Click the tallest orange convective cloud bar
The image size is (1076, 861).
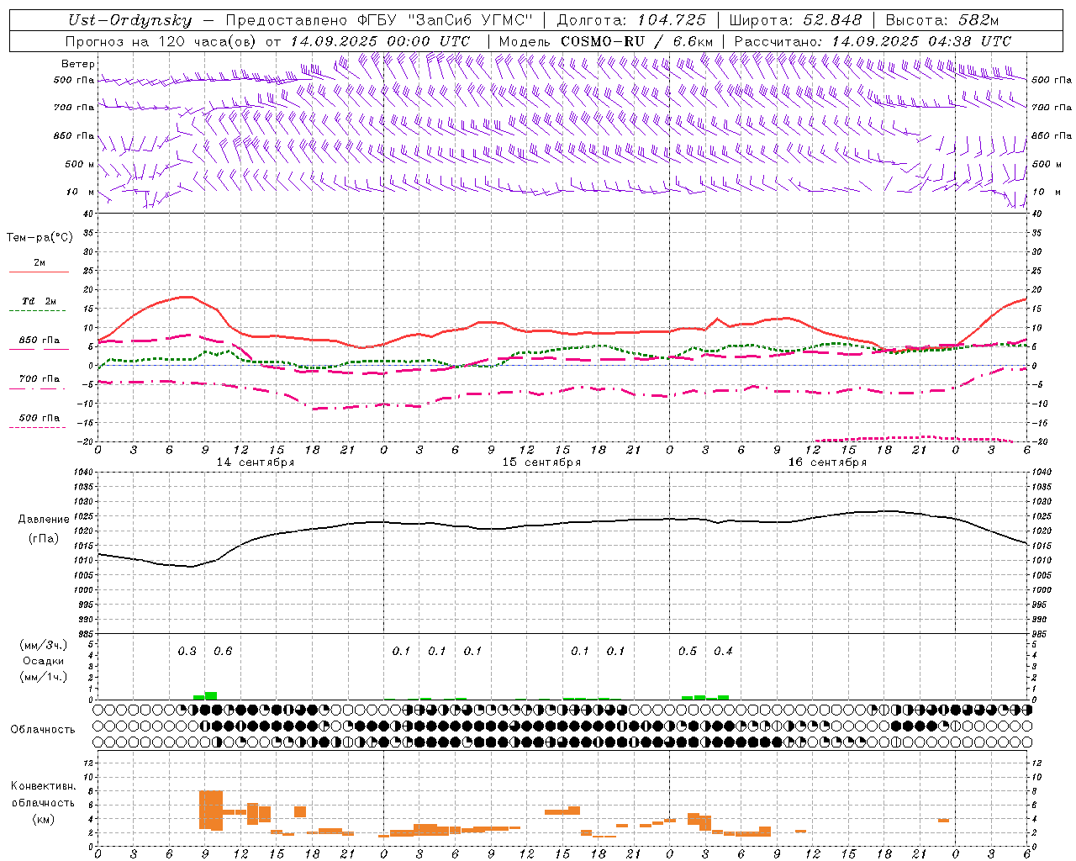[211, 811]
